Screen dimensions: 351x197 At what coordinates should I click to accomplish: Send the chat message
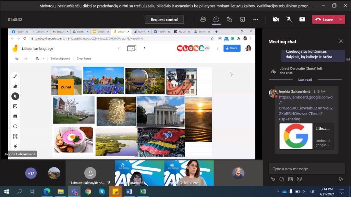click(x=340, y=179)
